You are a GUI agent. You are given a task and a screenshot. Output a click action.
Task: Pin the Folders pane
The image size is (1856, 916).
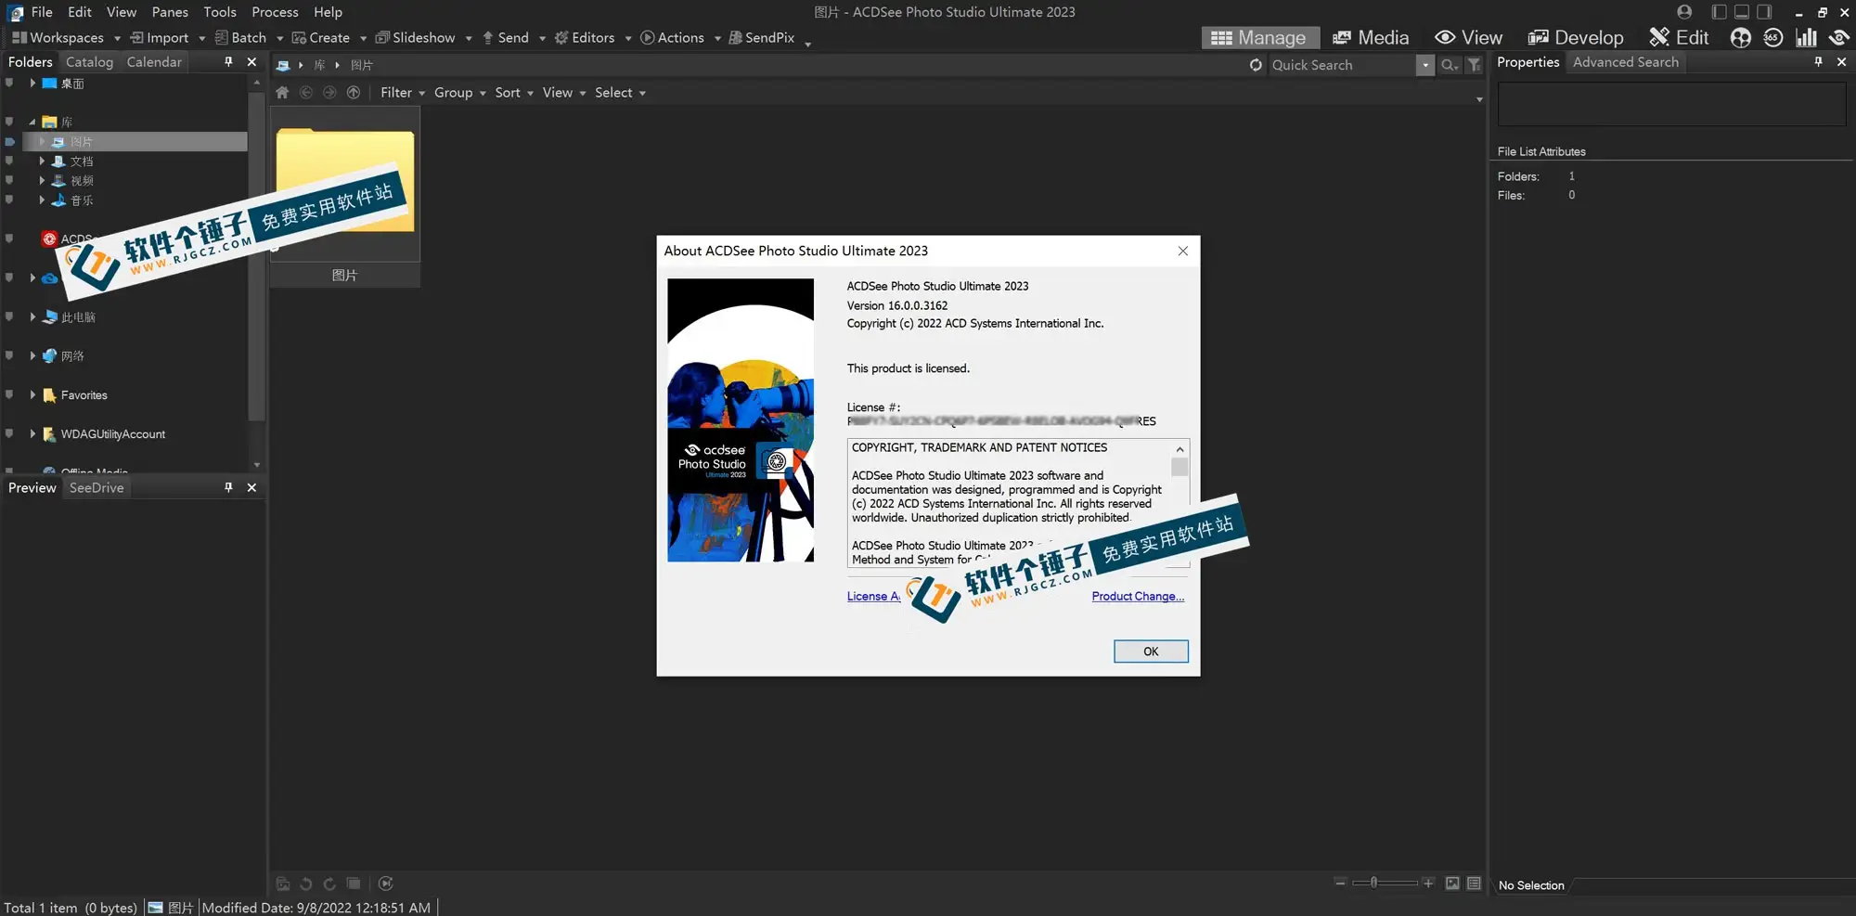point(228,61)
